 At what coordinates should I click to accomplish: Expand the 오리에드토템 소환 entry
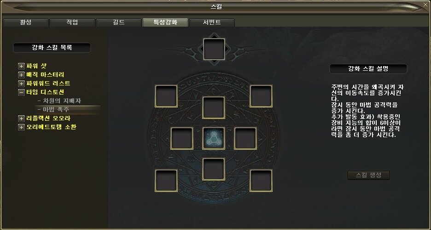click(x=21, y=127)
